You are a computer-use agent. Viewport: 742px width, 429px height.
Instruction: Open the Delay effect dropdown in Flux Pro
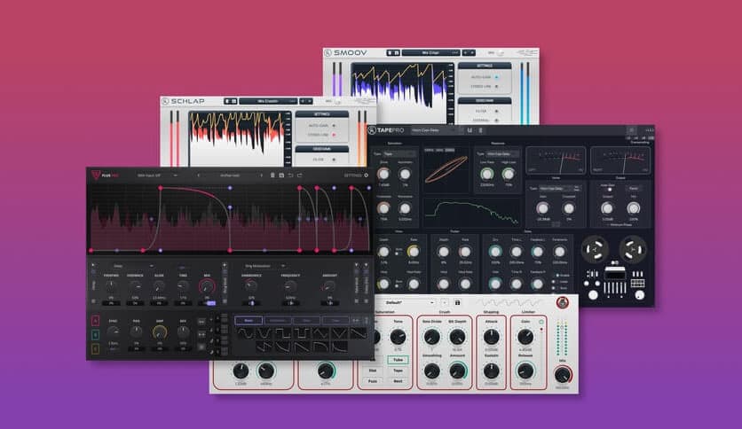tap(133, 266)
